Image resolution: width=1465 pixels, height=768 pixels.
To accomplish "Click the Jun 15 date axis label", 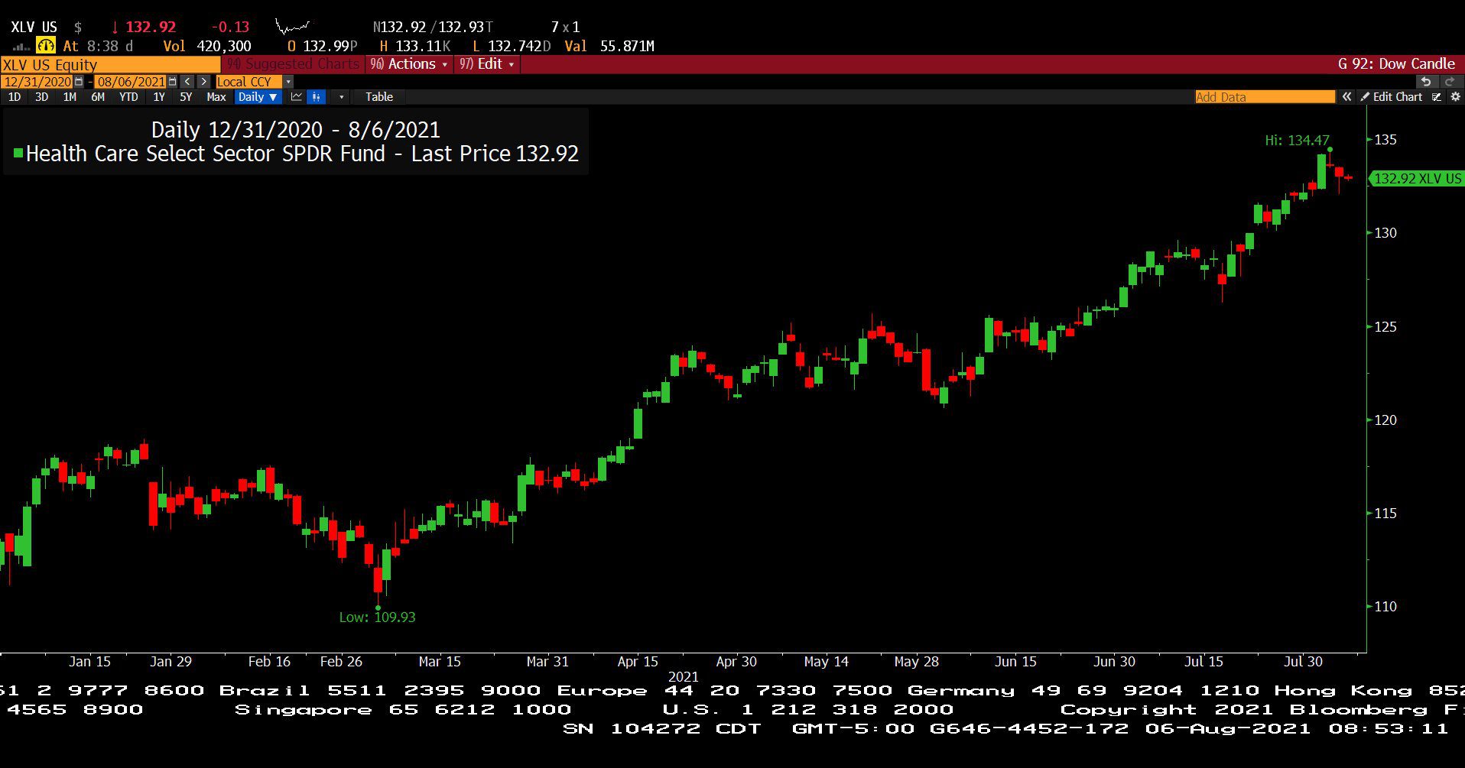I will tap(1015, 662).
